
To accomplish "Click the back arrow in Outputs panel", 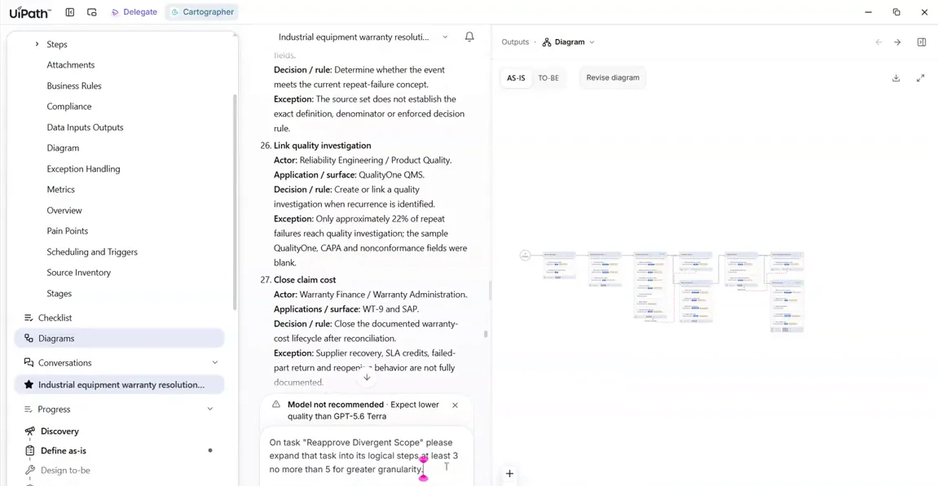I will pos(879,42).
